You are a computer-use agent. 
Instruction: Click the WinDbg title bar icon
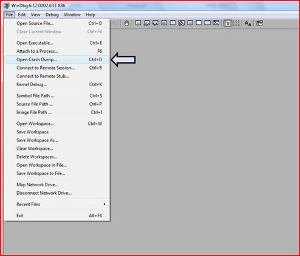(7, 5)
